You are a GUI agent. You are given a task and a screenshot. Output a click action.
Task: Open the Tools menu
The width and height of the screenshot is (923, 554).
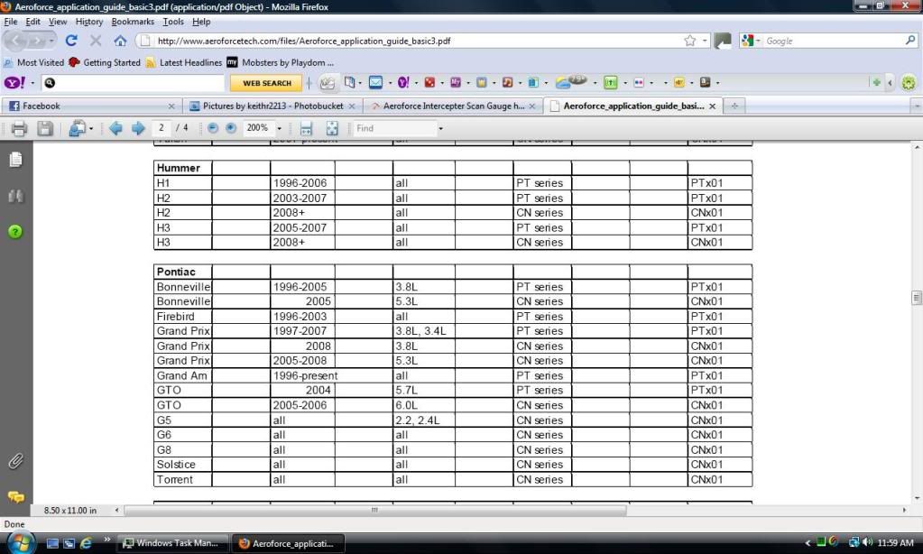[x=173, y=22]
